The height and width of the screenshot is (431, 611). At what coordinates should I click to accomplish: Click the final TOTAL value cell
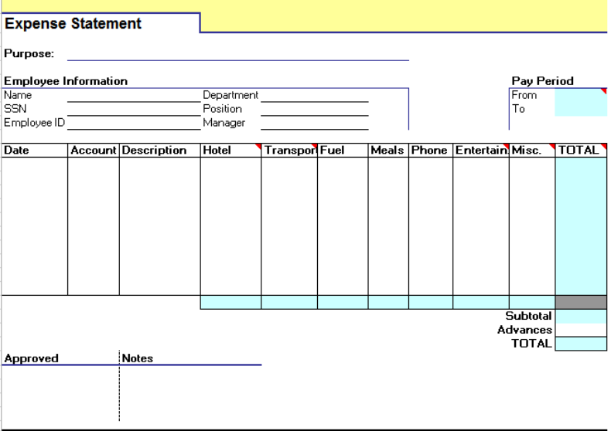pos(581,344)
